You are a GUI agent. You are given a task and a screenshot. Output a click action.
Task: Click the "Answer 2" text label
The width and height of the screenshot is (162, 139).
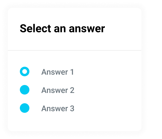(58, 90)
